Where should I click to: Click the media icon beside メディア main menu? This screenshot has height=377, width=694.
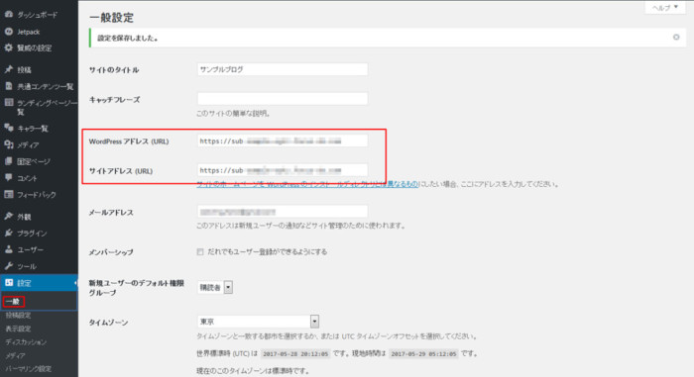8,144
